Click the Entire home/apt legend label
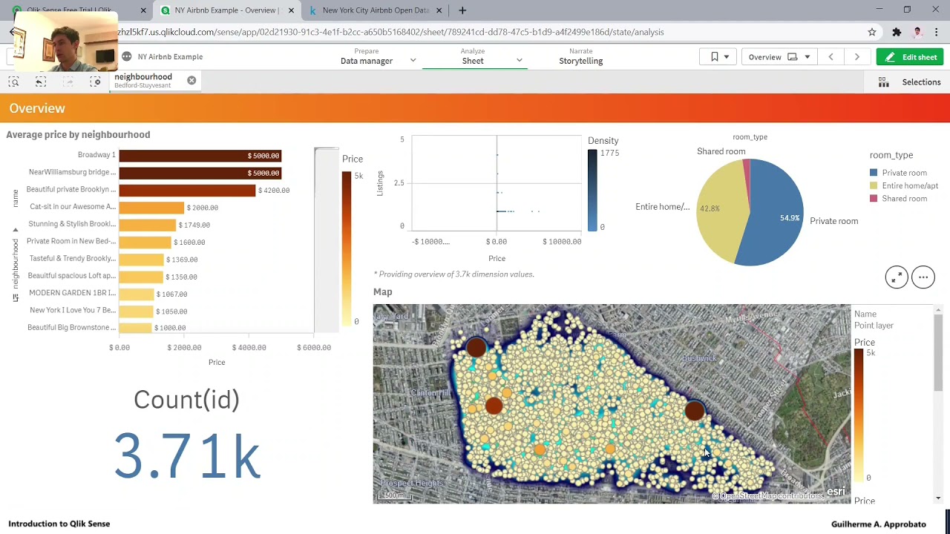950x534 pixels. [910, 186]
